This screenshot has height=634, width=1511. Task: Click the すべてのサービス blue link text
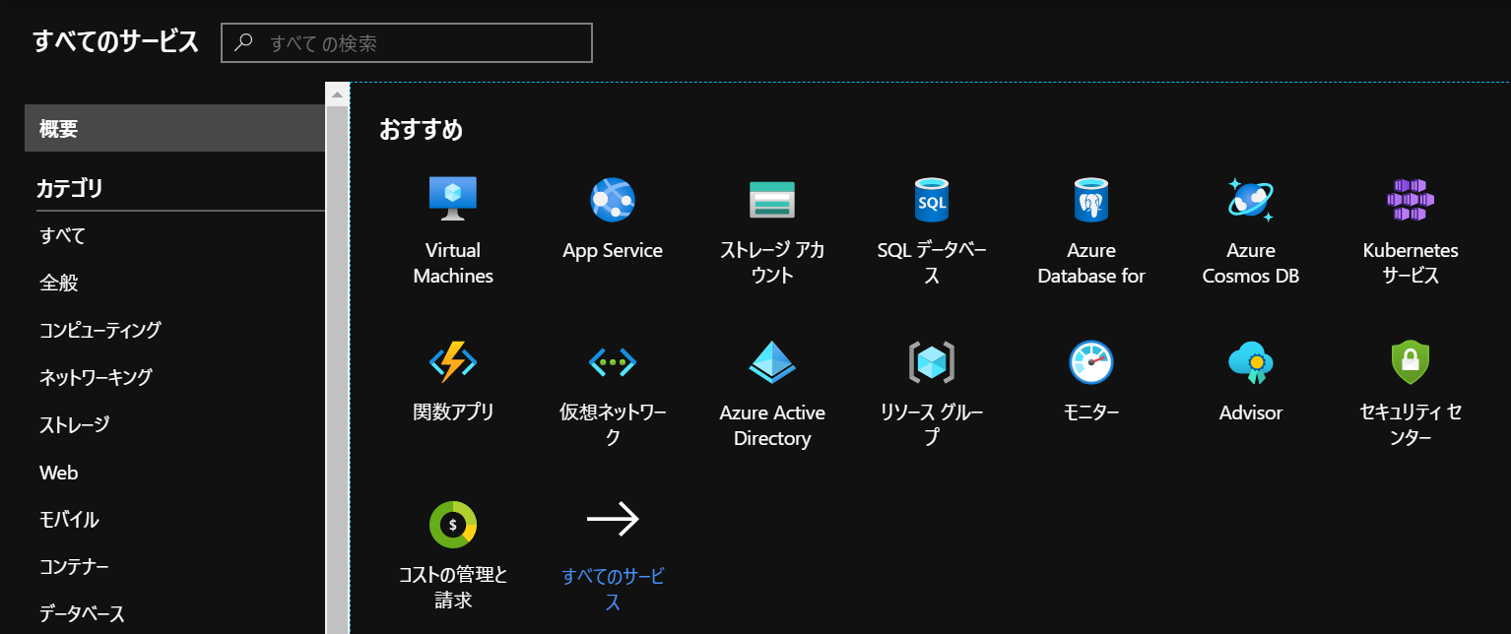pyautogui.click(x=613, y=589)
